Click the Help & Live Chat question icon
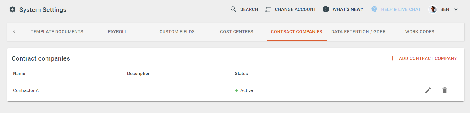Screen dimensions: 470x113 [374, 9]
